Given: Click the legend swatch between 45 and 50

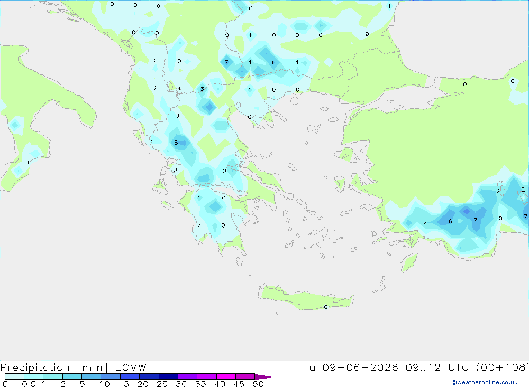Looking at the screenshot, I should point(245,376).
